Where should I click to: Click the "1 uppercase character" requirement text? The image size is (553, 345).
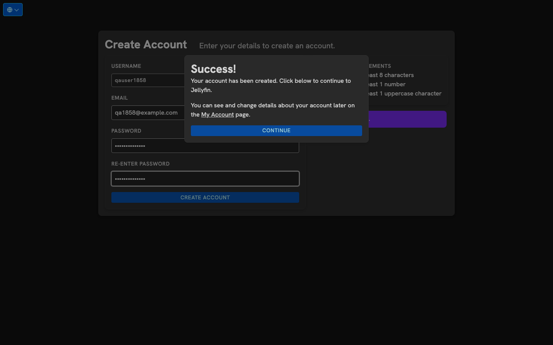[x=411, y=94]
